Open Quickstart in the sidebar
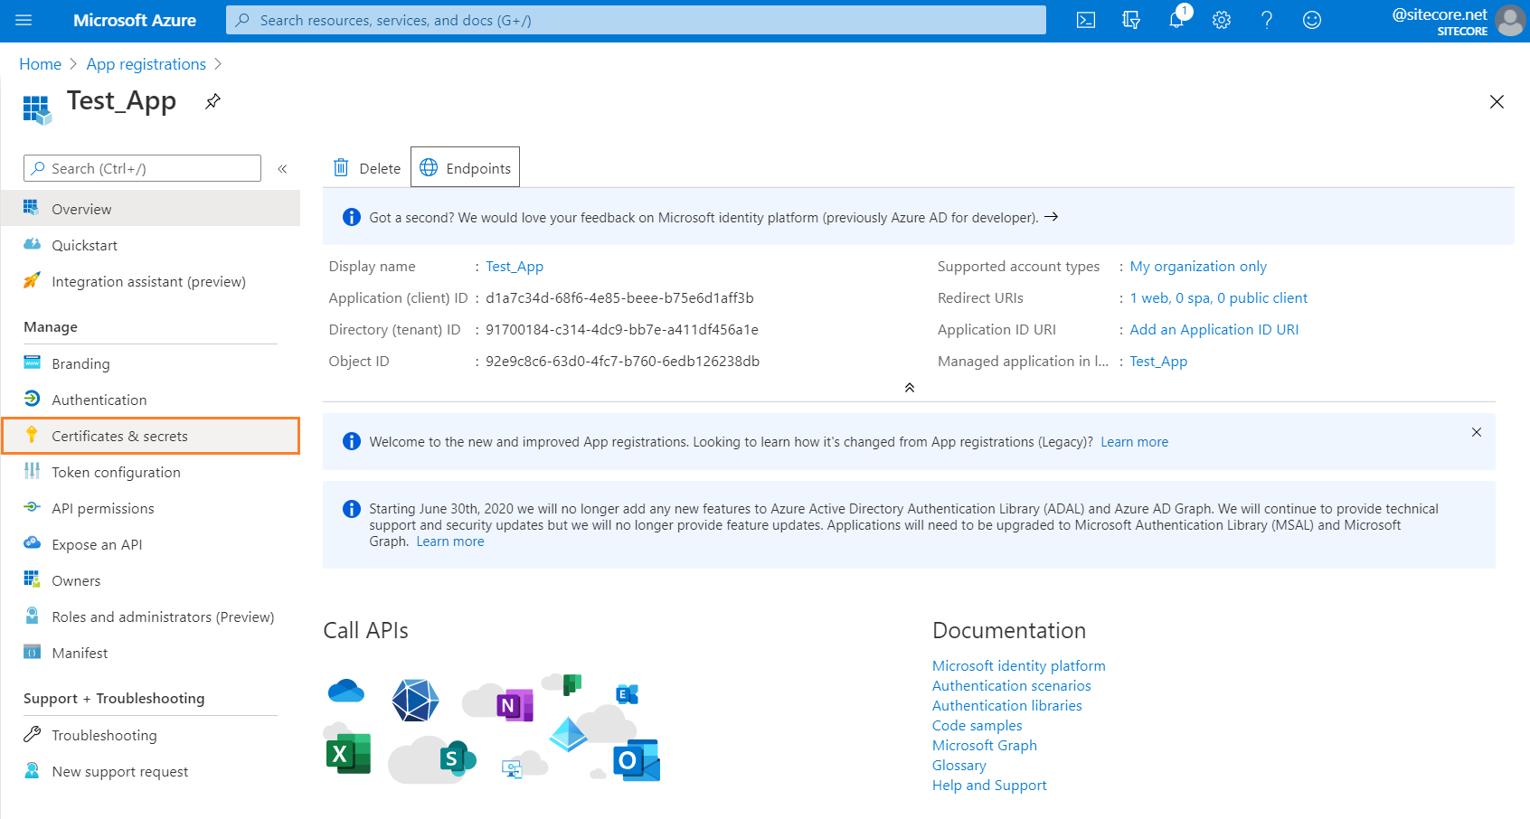1530x819 pixels. click(x=150, y=245)
